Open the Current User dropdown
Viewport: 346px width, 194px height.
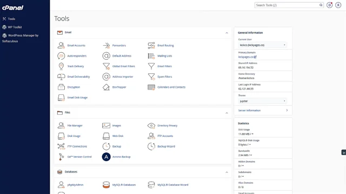pos(262,45)
